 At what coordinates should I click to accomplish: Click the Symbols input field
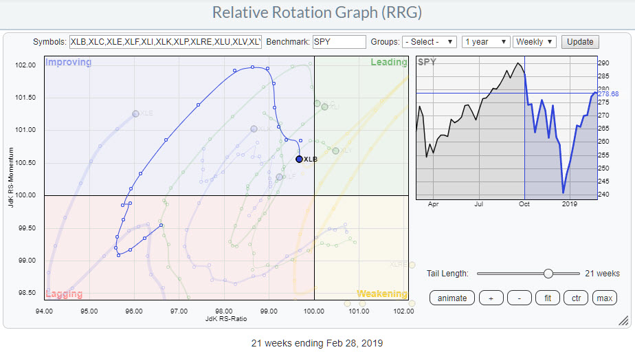click(x=166, y=42)
